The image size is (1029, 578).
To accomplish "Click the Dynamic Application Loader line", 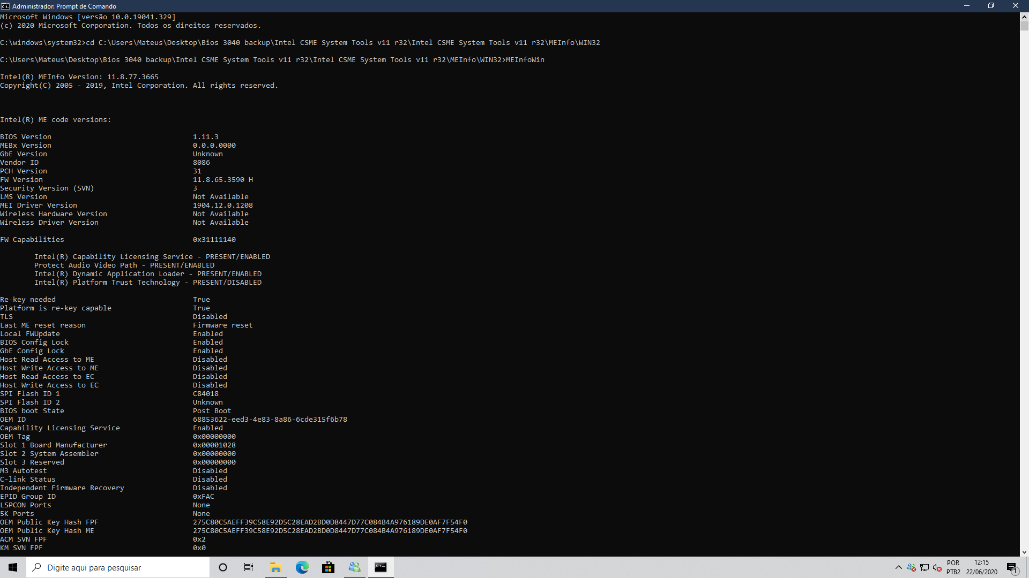I will point(148,274).
